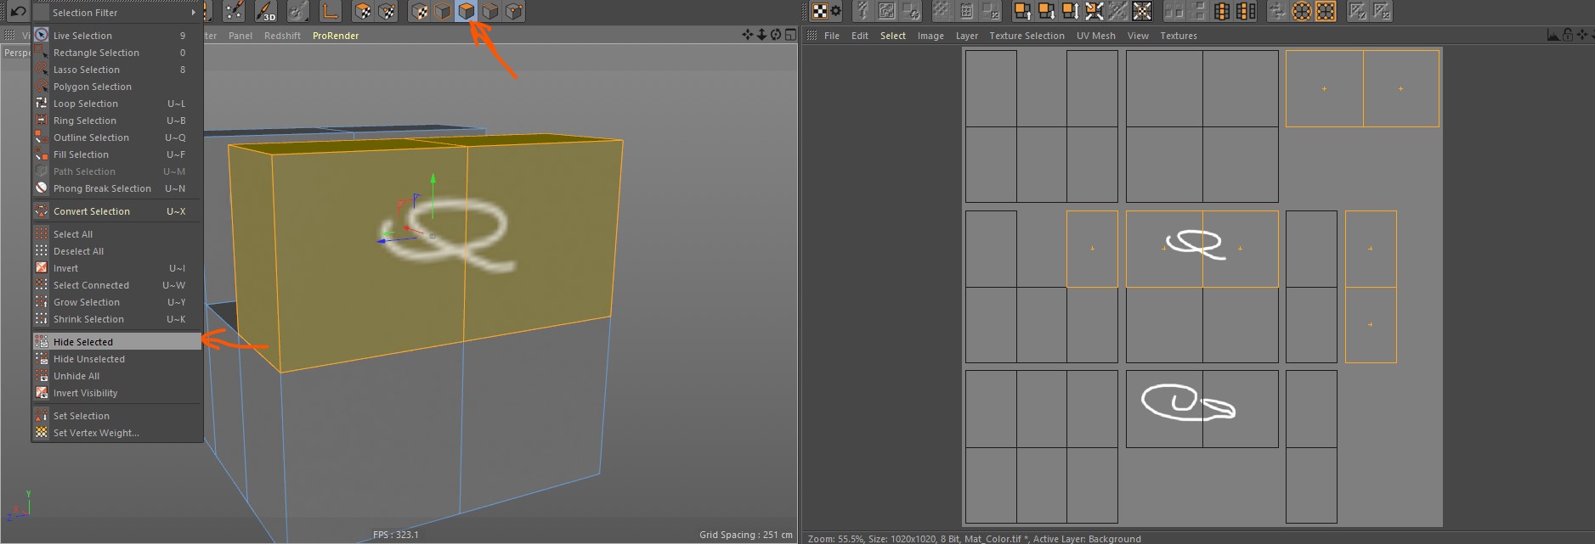Select Ring Selection menu item
Viewport: 1595px width, 544px height.
point(117,121)
